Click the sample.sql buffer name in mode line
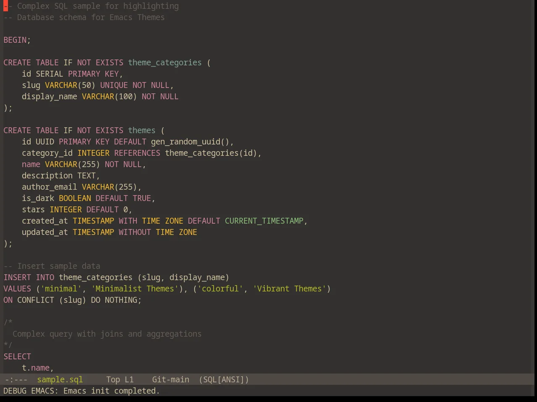This screenshot has width=537, height=402. (x=60, y=379)
